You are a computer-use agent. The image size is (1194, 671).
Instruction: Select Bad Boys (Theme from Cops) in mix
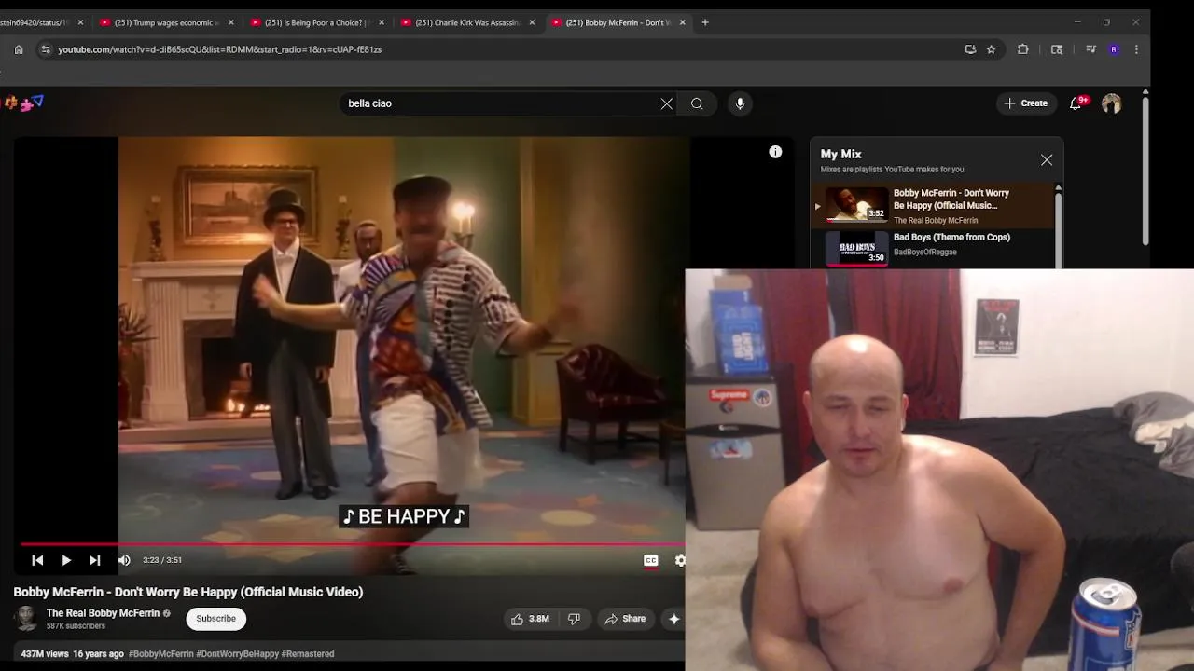(x=935, y=248)
